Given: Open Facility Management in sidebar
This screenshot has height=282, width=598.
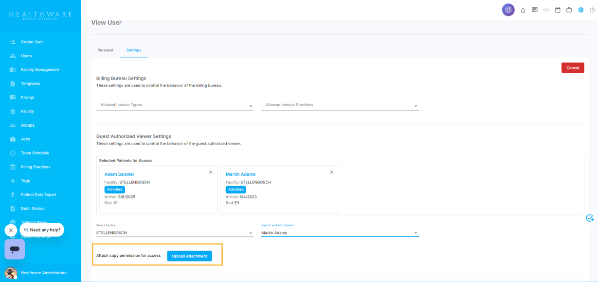Looking at the screenshot, I should (x=40, y=70).
